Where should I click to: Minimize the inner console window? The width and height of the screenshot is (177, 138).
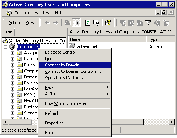158,12
